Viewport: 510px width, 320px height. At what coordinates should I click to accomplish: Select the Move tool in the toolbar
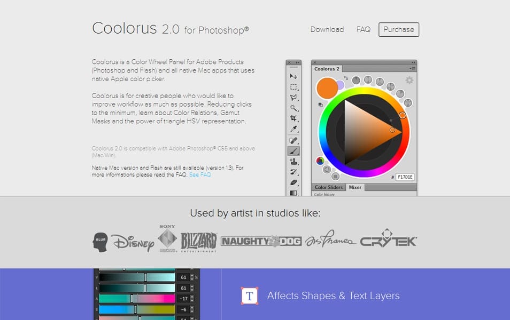click(293, 77)
